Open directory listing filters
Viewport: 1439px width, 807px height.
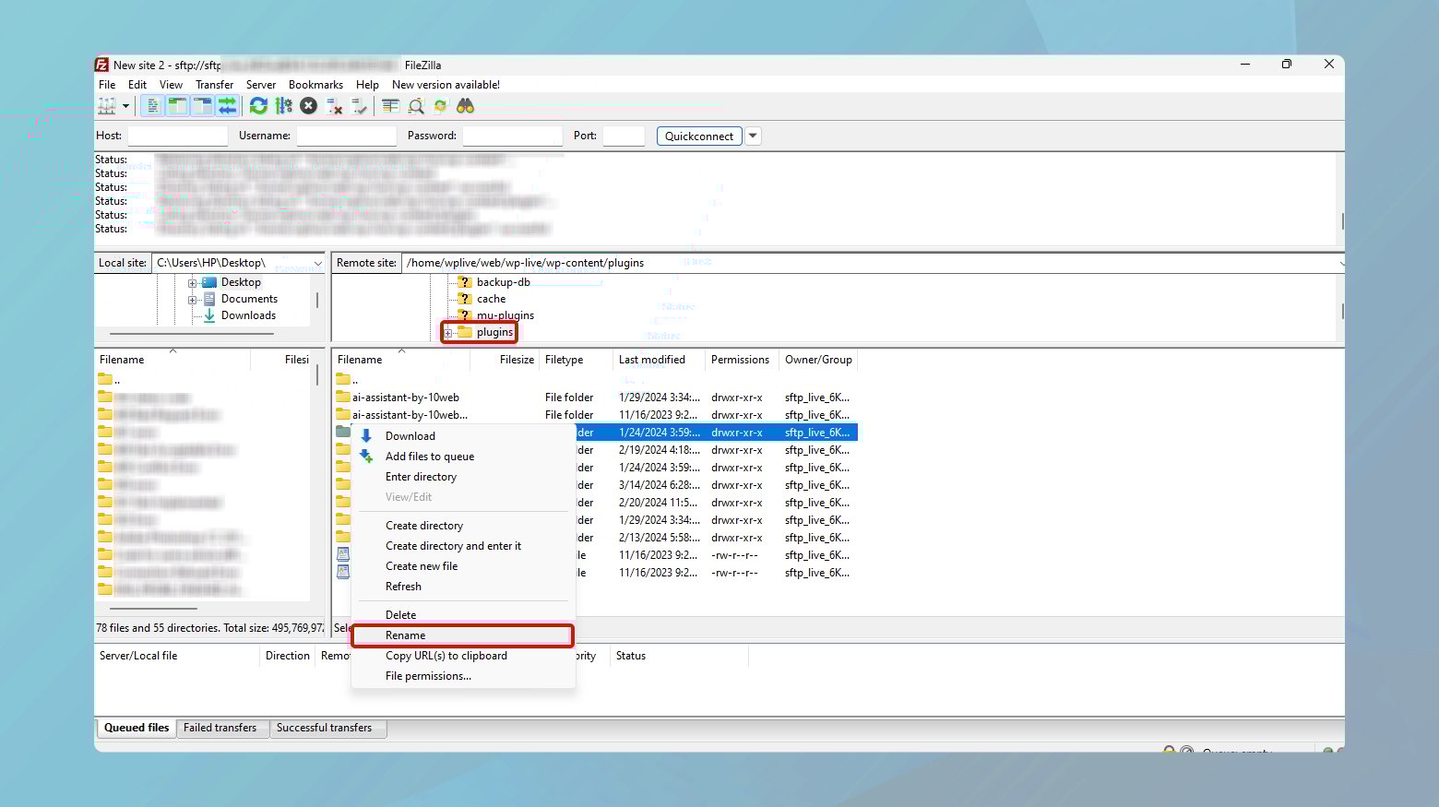pos(390,106)
